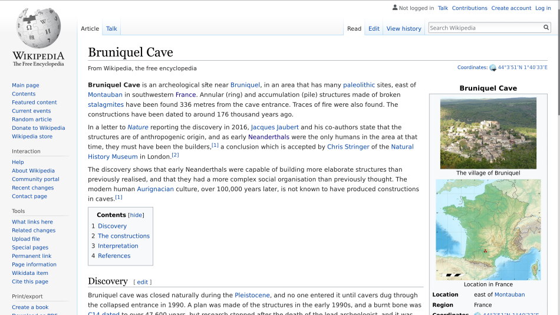Viewport: 560px width, 315px height.
Task: Open Upload file link
Action: [26, 239]
